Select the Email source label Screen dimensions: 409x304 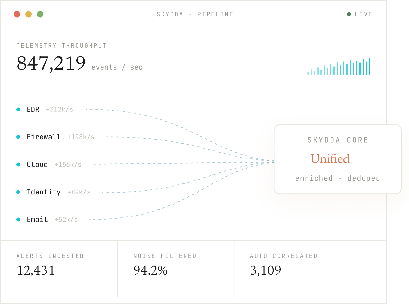[37, 220]
